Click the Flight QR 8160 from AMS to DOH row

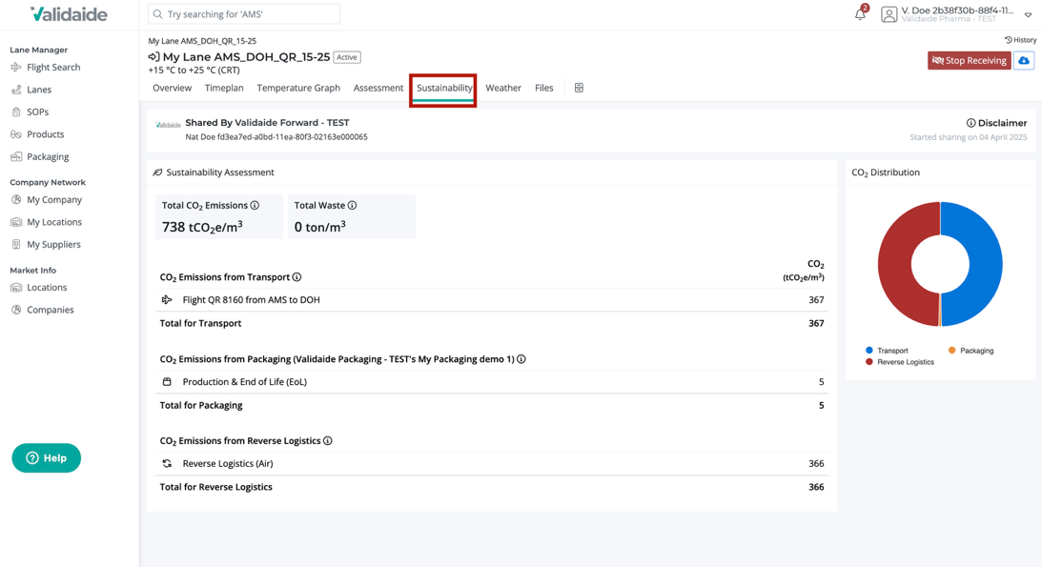tap(492, 300)
